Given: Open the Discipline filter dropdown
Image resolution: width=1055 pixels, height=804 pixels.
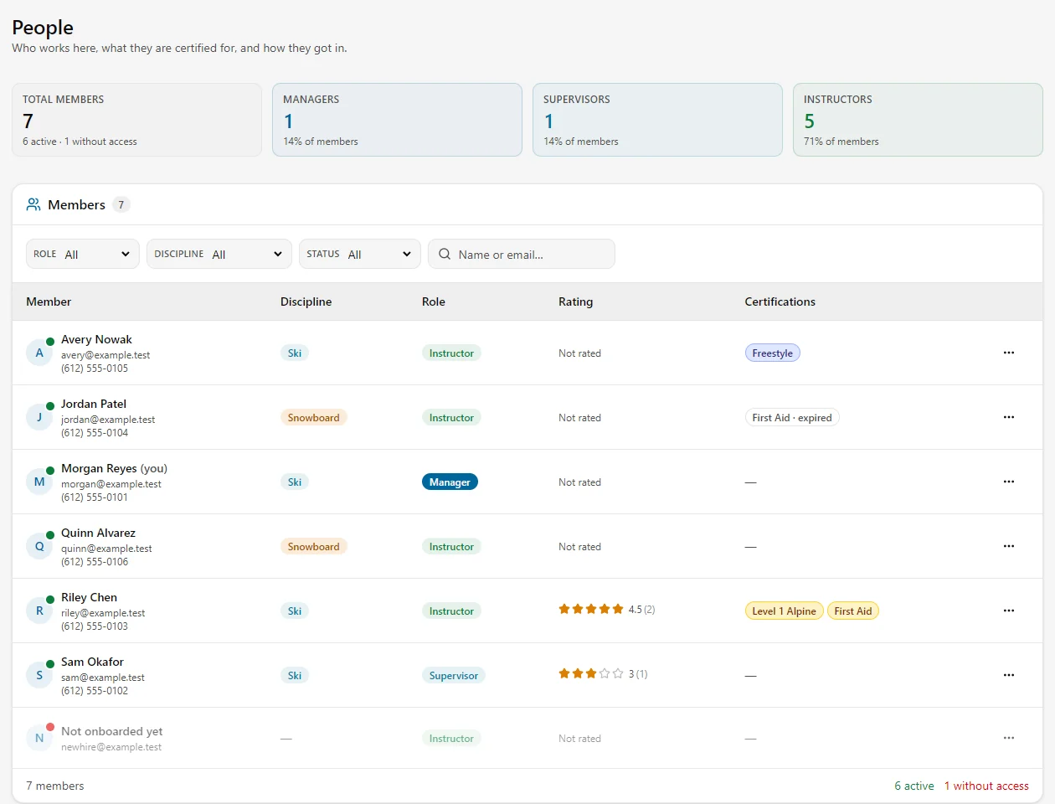Looking at the screenshot, I should tap(219, 254).
